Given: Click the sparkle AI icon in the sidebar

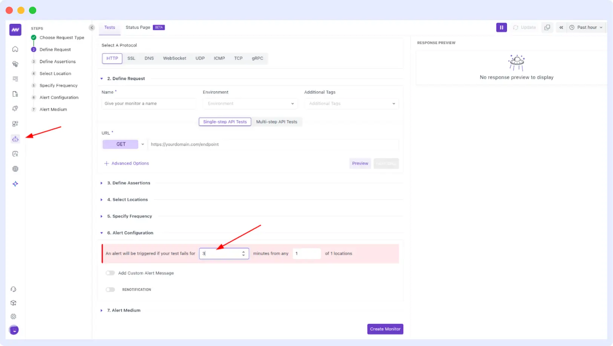Looking at the screenshot, I should pyautogui.click(x=15, y=184).
